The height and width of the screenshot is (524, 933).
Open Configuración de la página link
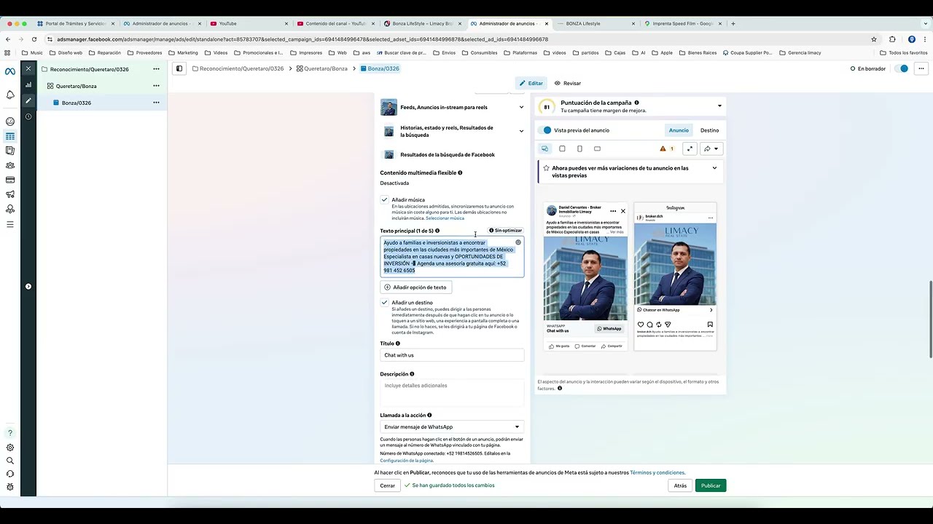[x=407, y=461]
